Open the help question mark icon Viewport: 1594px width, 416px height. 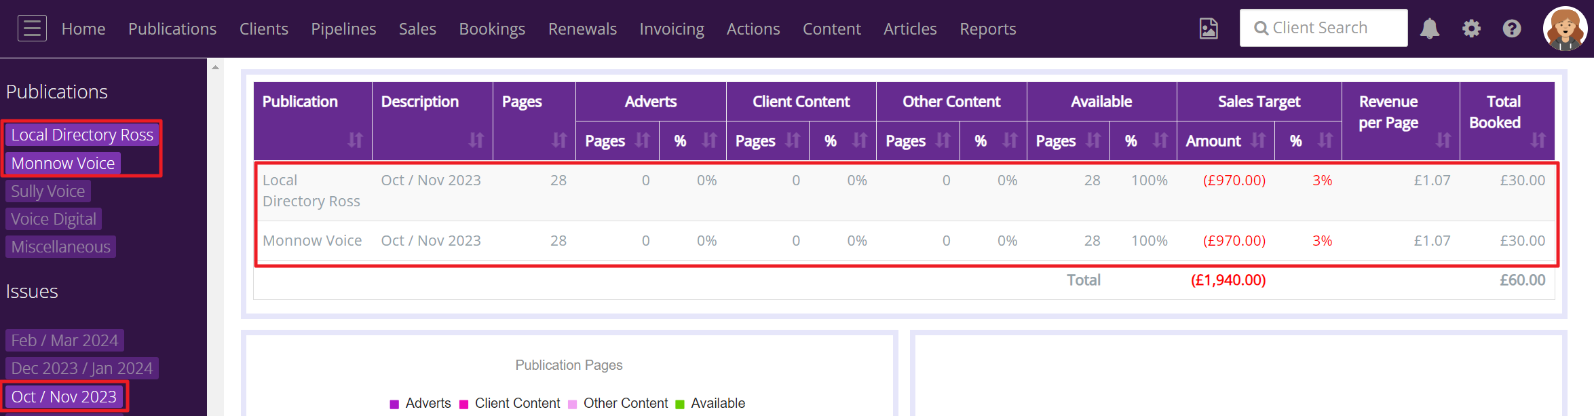point(1512,29)
